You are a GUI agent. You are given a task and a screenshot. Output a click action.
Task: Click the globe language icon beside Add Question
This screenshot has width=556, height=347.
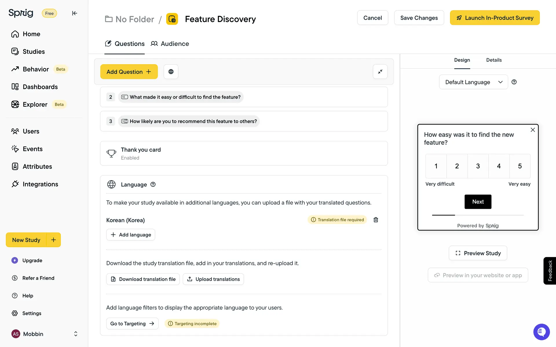[171, 72]
